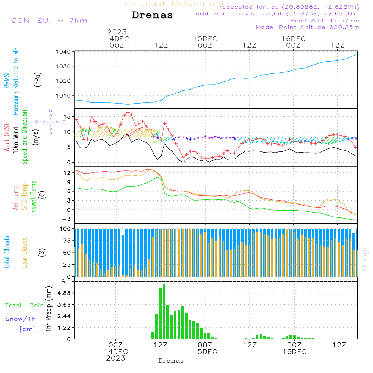Click the 'SFC Temp' legend label
Viewport: 373px width, 373px height.
pos(25,197)
